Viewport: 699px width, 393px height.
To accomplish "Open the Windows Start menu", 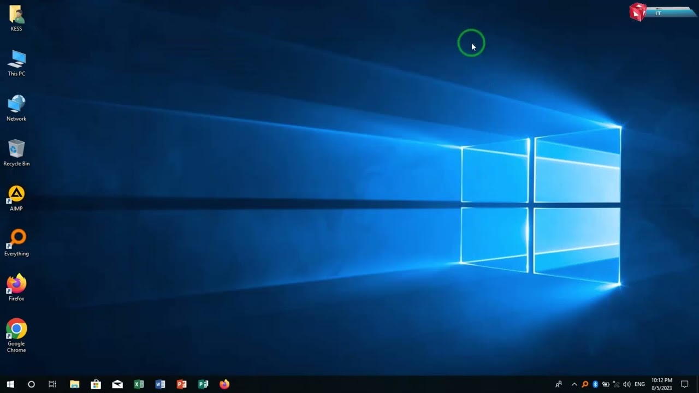I will [10, 384].
